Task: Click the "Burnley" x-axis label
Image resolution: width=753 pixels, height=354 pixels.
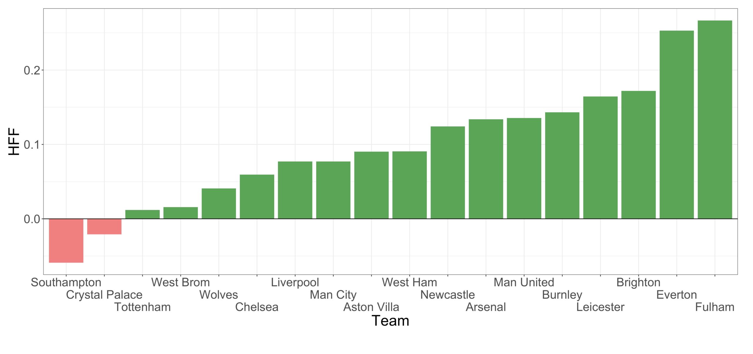Action: [x=562, y=295]
